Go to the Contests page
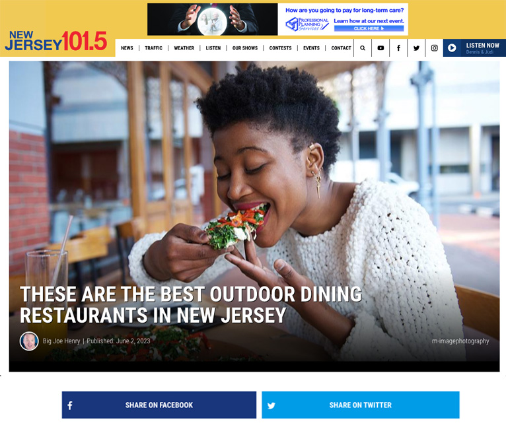The image size is (506, 439). (281, 48)
